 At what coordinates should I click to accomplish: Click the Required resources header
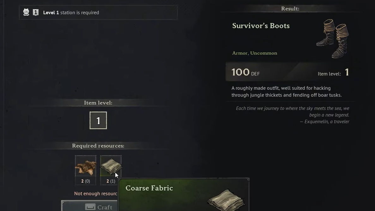tap(98, 146)
